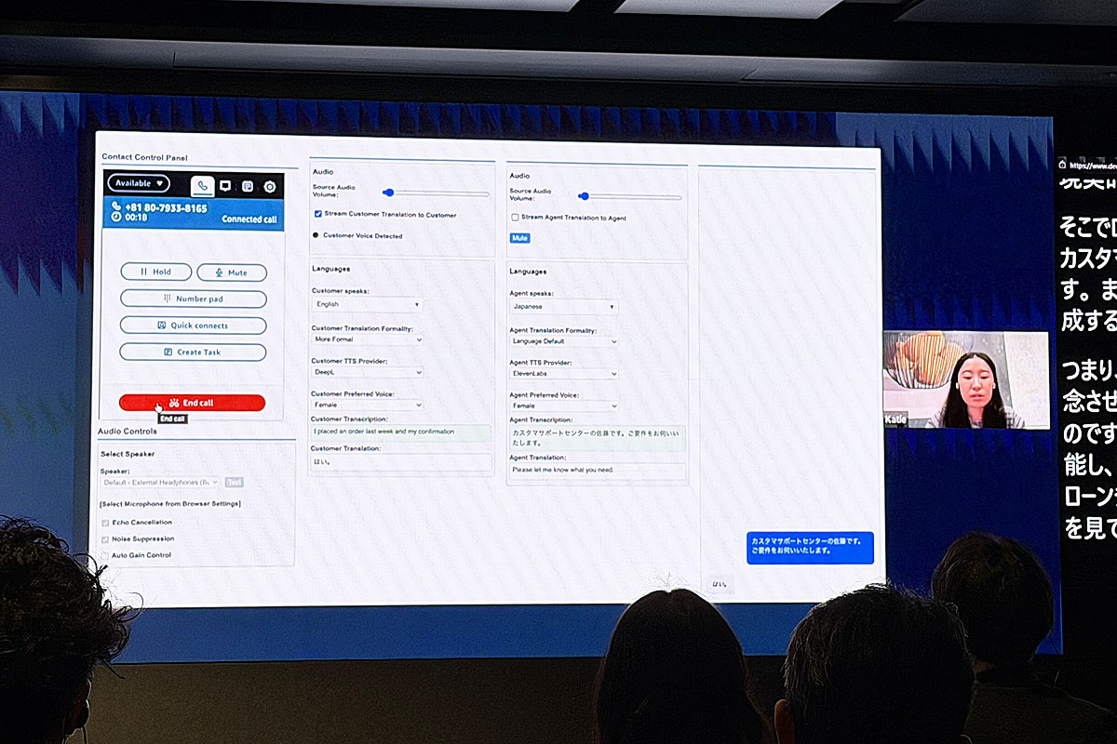
Task: Click the Agent Translation text field
Action: (597, 471)
